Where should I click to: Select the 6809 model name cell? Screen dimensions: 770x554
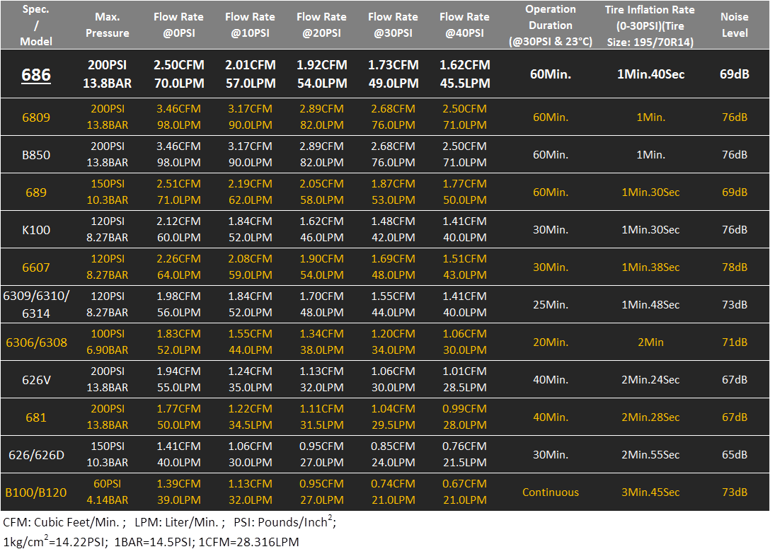[36, 117]
